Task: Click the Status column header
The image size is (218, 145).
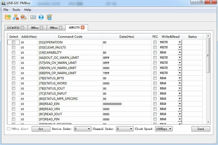Action: click(x=192, y=37)
